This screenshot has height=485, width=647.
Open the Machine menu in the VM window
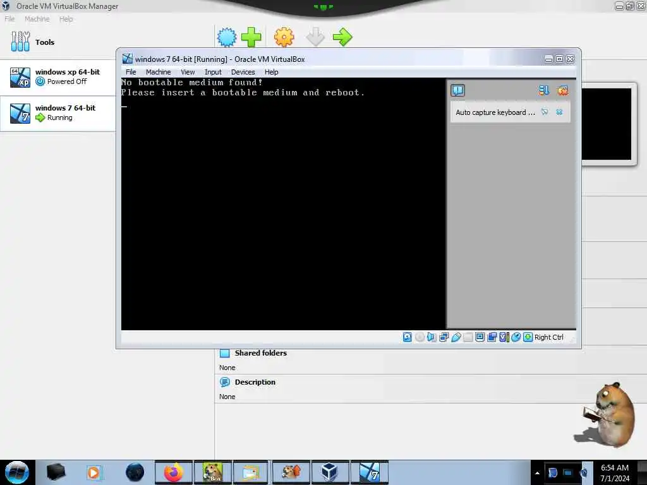point(158,72)
